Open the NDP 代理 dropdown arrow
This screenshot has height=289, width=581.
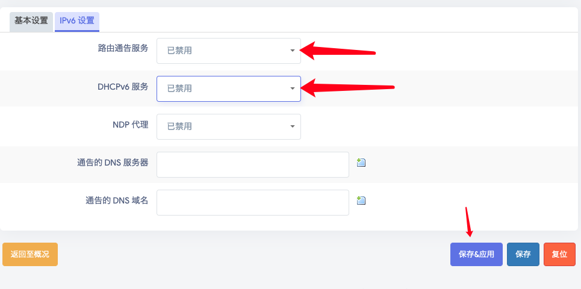293,126
